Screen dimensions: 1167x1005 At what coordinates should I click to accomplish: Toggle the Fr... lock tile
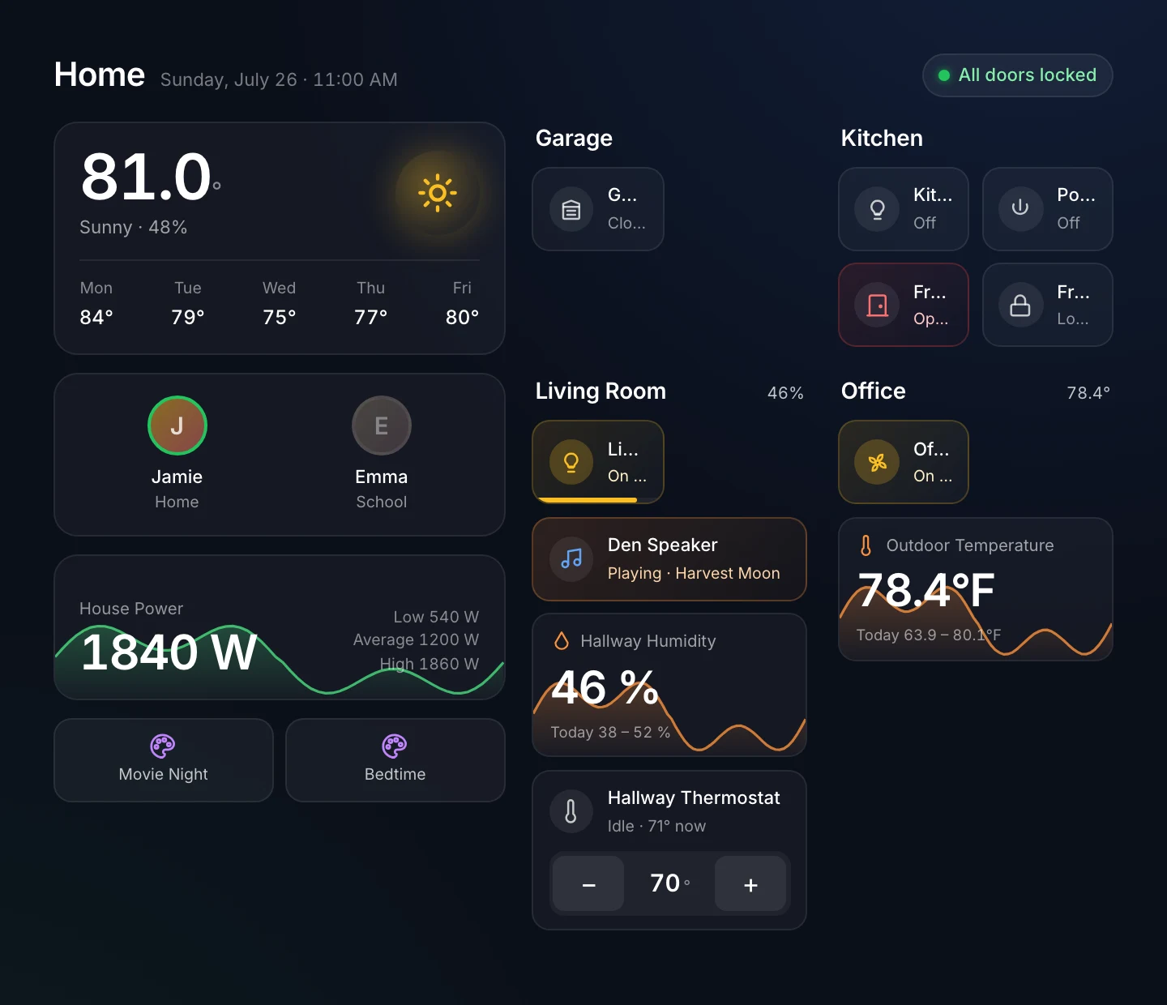[x=1048, y=305]
